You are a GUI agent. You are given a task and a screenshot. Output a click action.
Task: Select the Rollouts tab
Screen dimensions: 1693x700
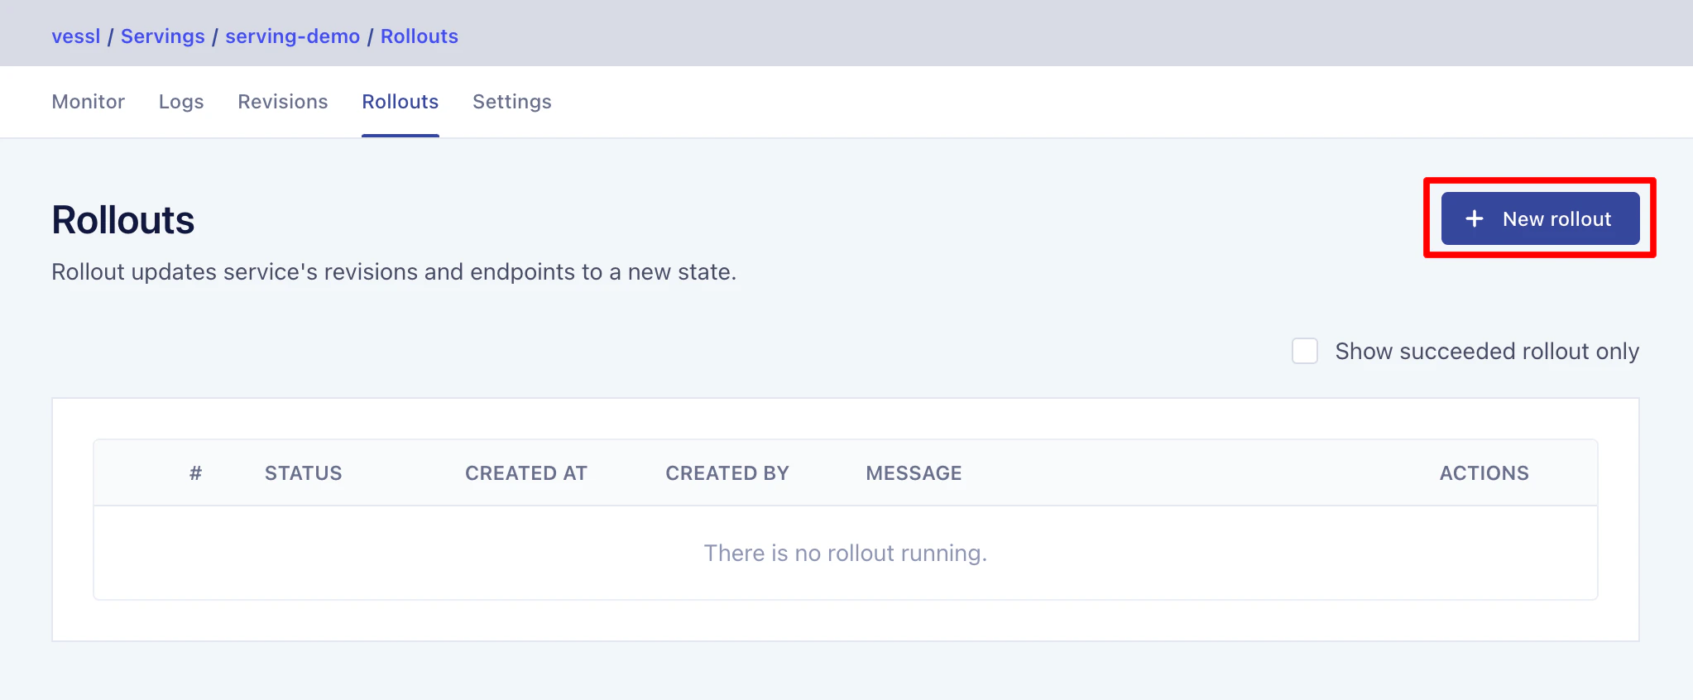pyautogui.click(x=400, y=102)
